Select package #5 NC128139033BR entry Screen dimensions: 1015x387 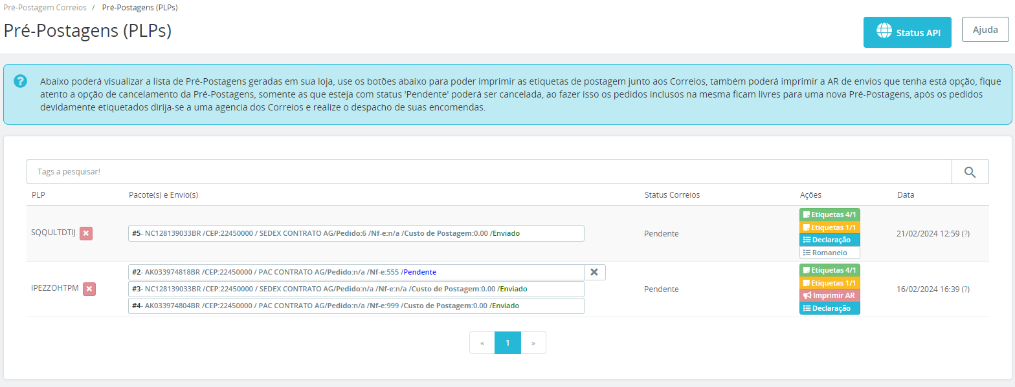point(356,233)
